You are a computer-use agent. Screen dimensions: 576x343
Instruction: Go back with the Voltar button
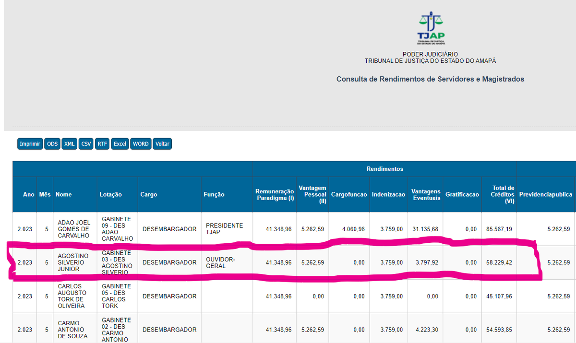pos(162,144)
